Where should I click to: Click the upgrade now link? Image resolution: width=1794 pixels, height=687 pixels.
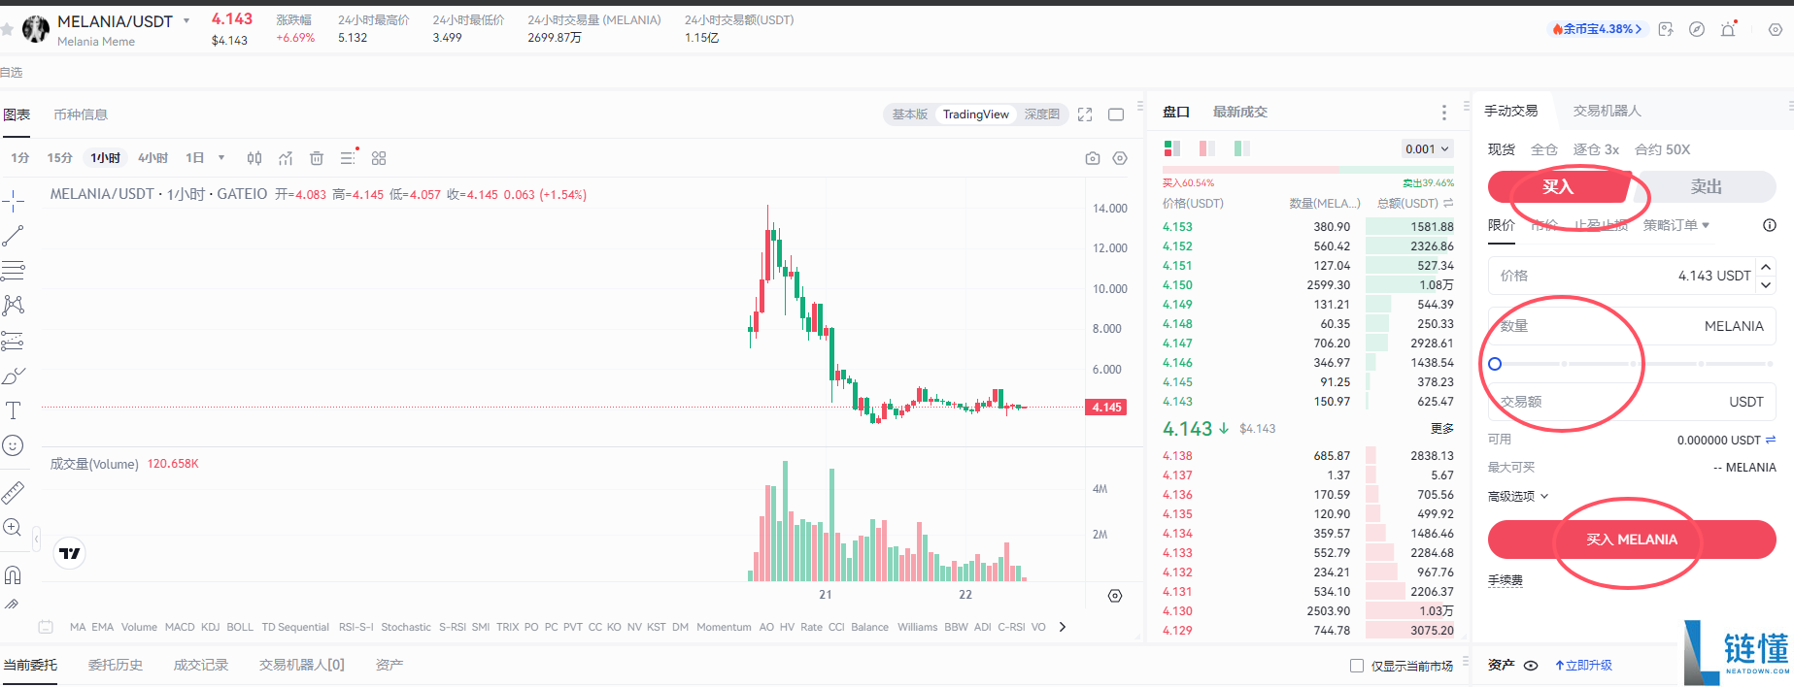click(x=1584, y=666)
